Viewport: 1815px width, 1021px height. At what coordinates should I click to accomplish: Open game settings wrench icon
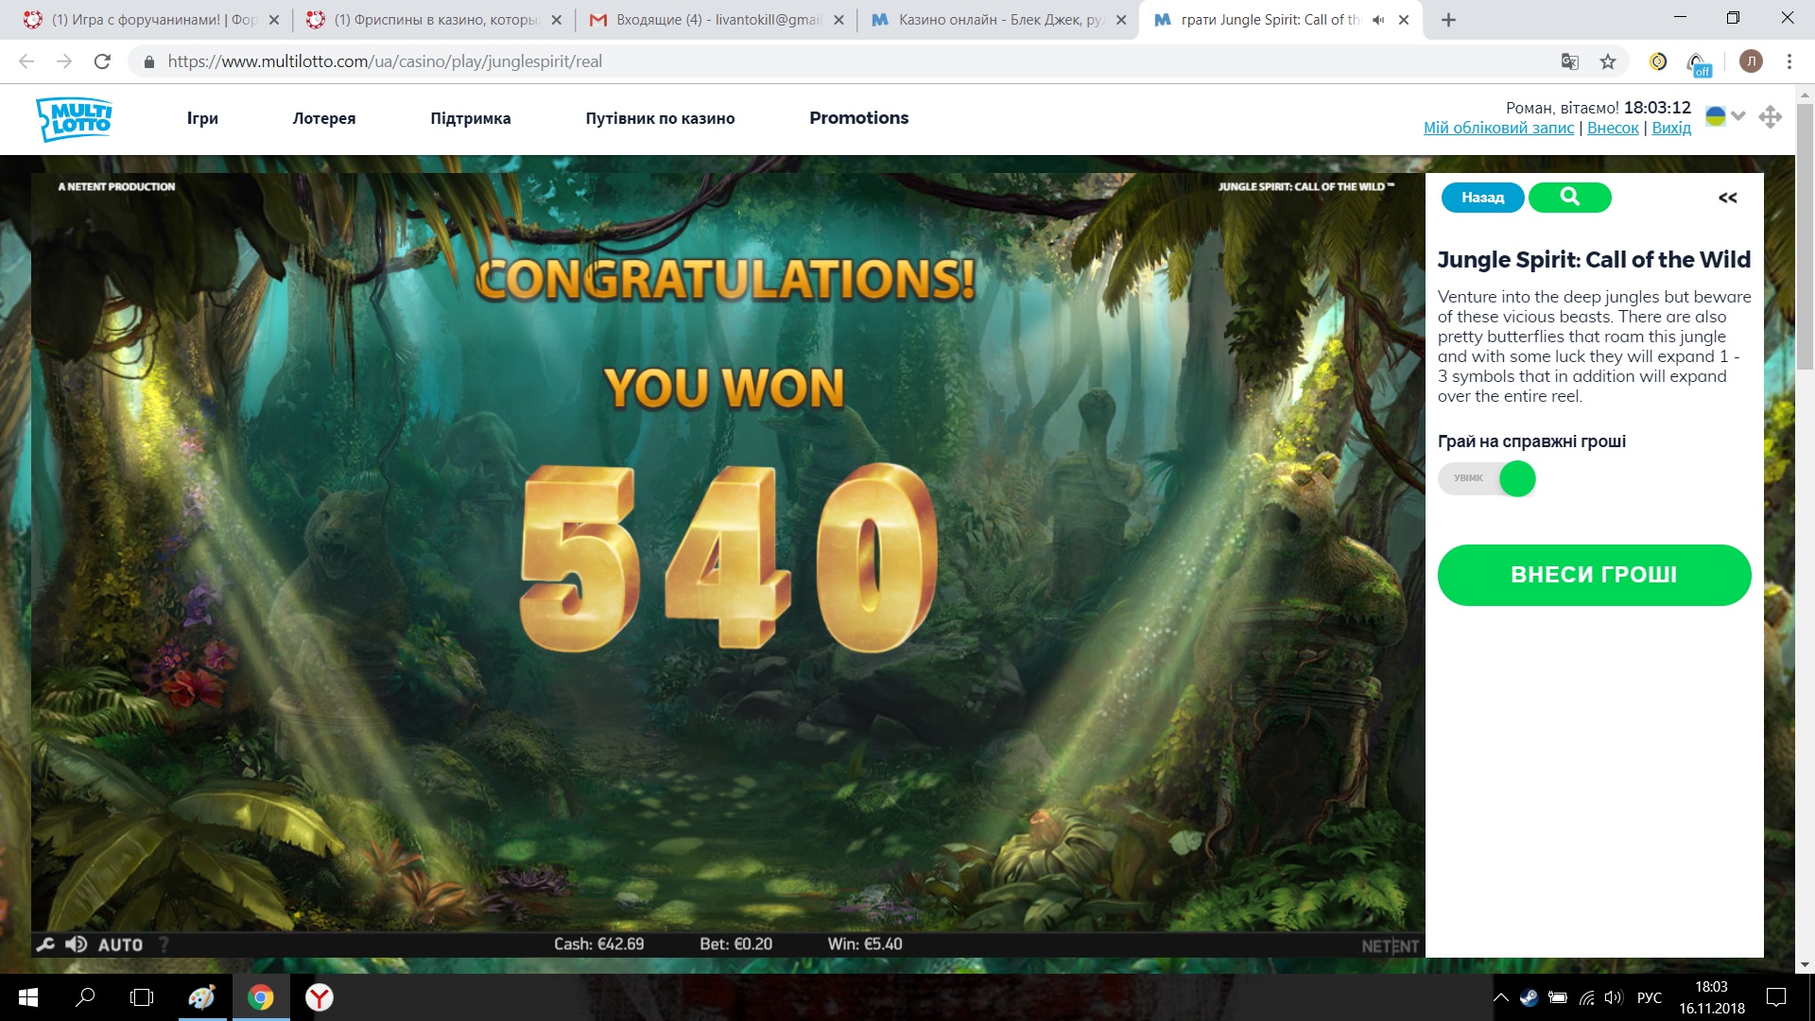pyautogui.click(x=44, y=944)
